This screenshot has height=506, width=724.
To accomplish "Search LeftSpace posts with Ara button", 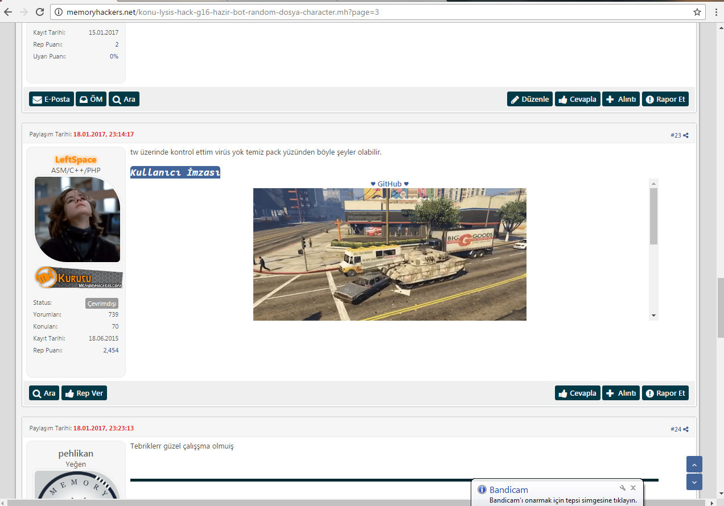I will click(x=44, y=393).
